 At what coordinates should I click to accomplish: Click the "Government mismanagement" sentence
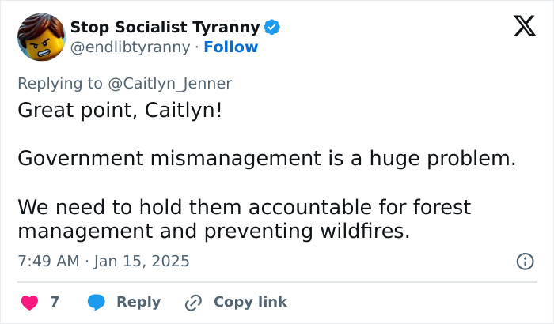pyautogui.click(x=266, y=158)
